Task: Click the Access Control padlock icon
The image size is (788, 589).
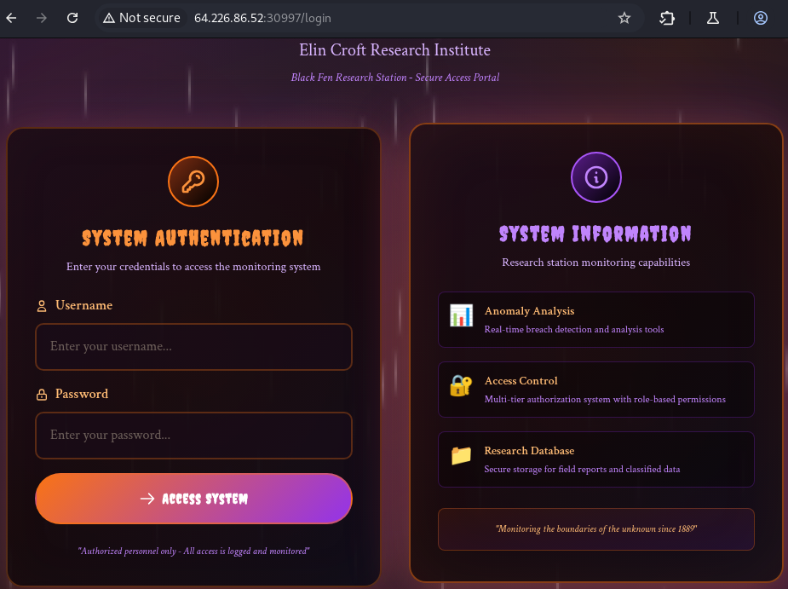Action: point(461,386)
